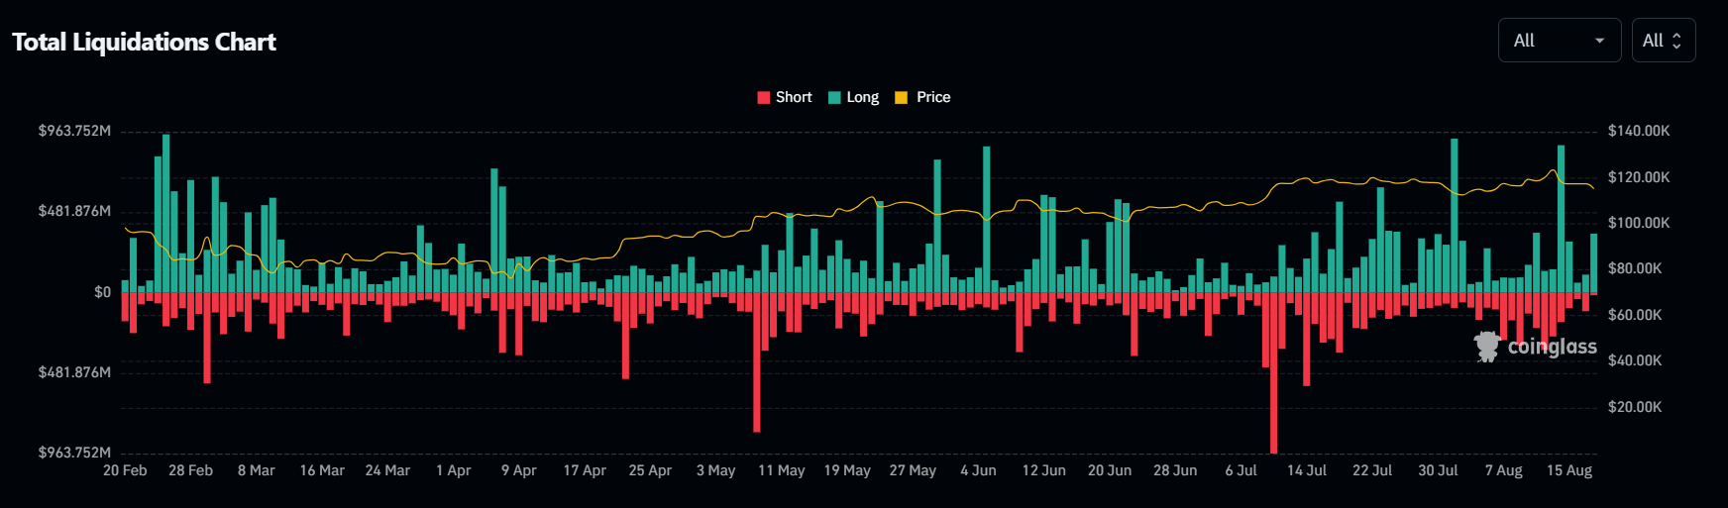Image resolution: width=1728 pixels, height=508 pixels.
Task: Select the tallest green long bar near 30 Jul
Action: point(1455,215)
